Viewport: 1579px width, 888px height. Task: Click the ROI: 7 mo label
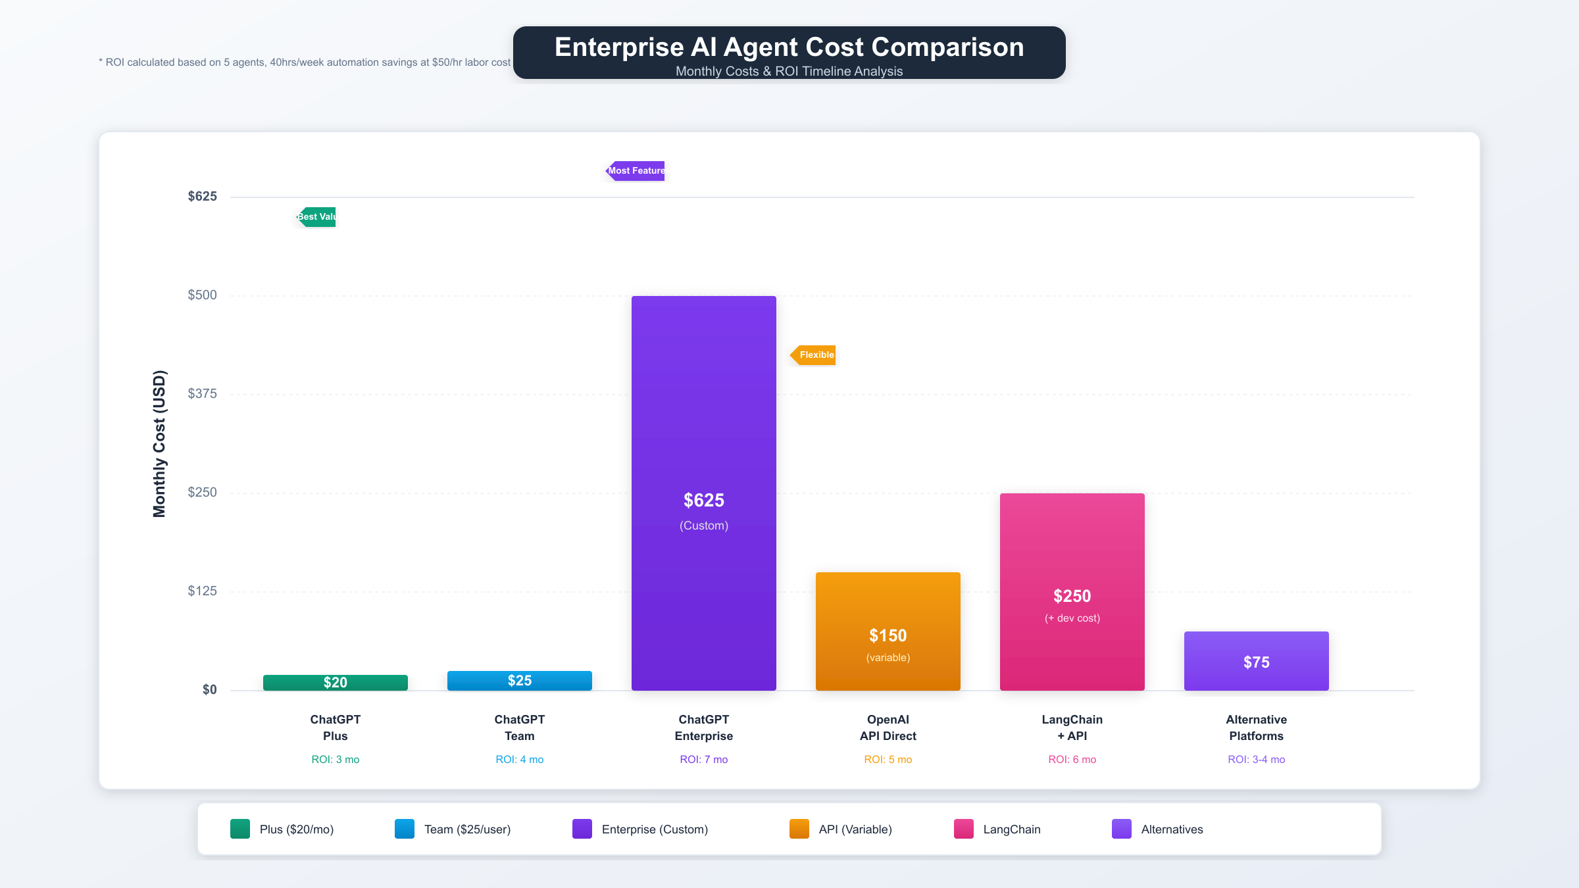click(x=704, y=760)
